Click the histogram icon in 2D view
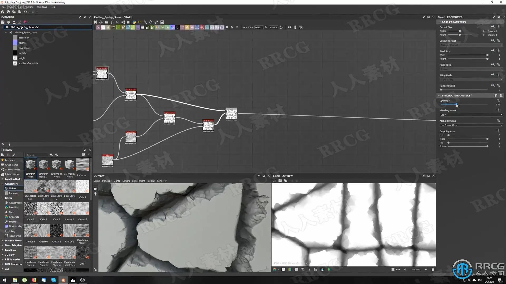 click(316, 270)
